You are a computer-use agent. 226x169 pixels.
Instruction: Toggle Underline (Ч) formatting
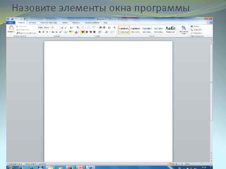[47, 32]
